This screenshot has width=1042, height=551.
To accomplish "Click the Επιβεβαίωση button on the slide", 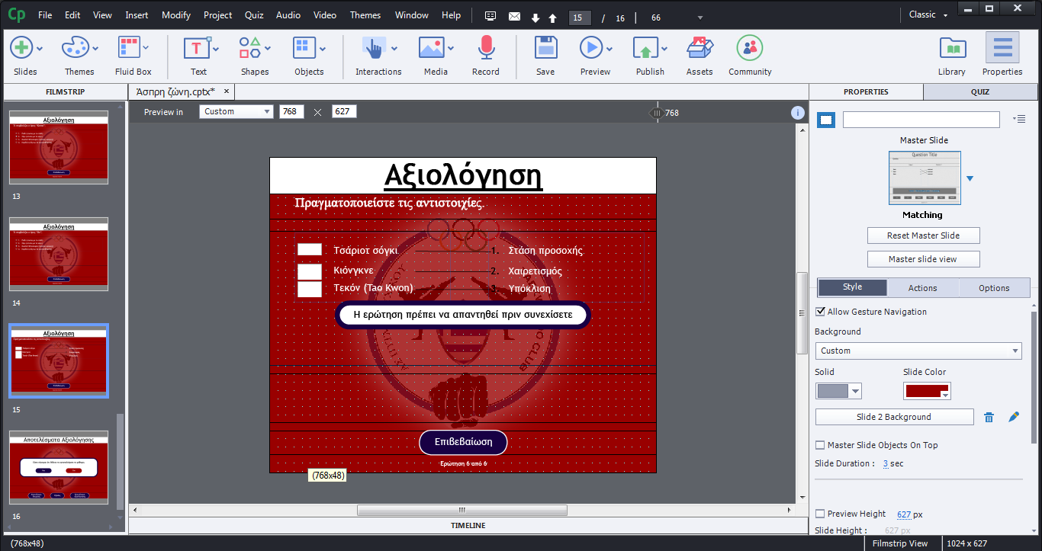I will click(x=463, y=442).
